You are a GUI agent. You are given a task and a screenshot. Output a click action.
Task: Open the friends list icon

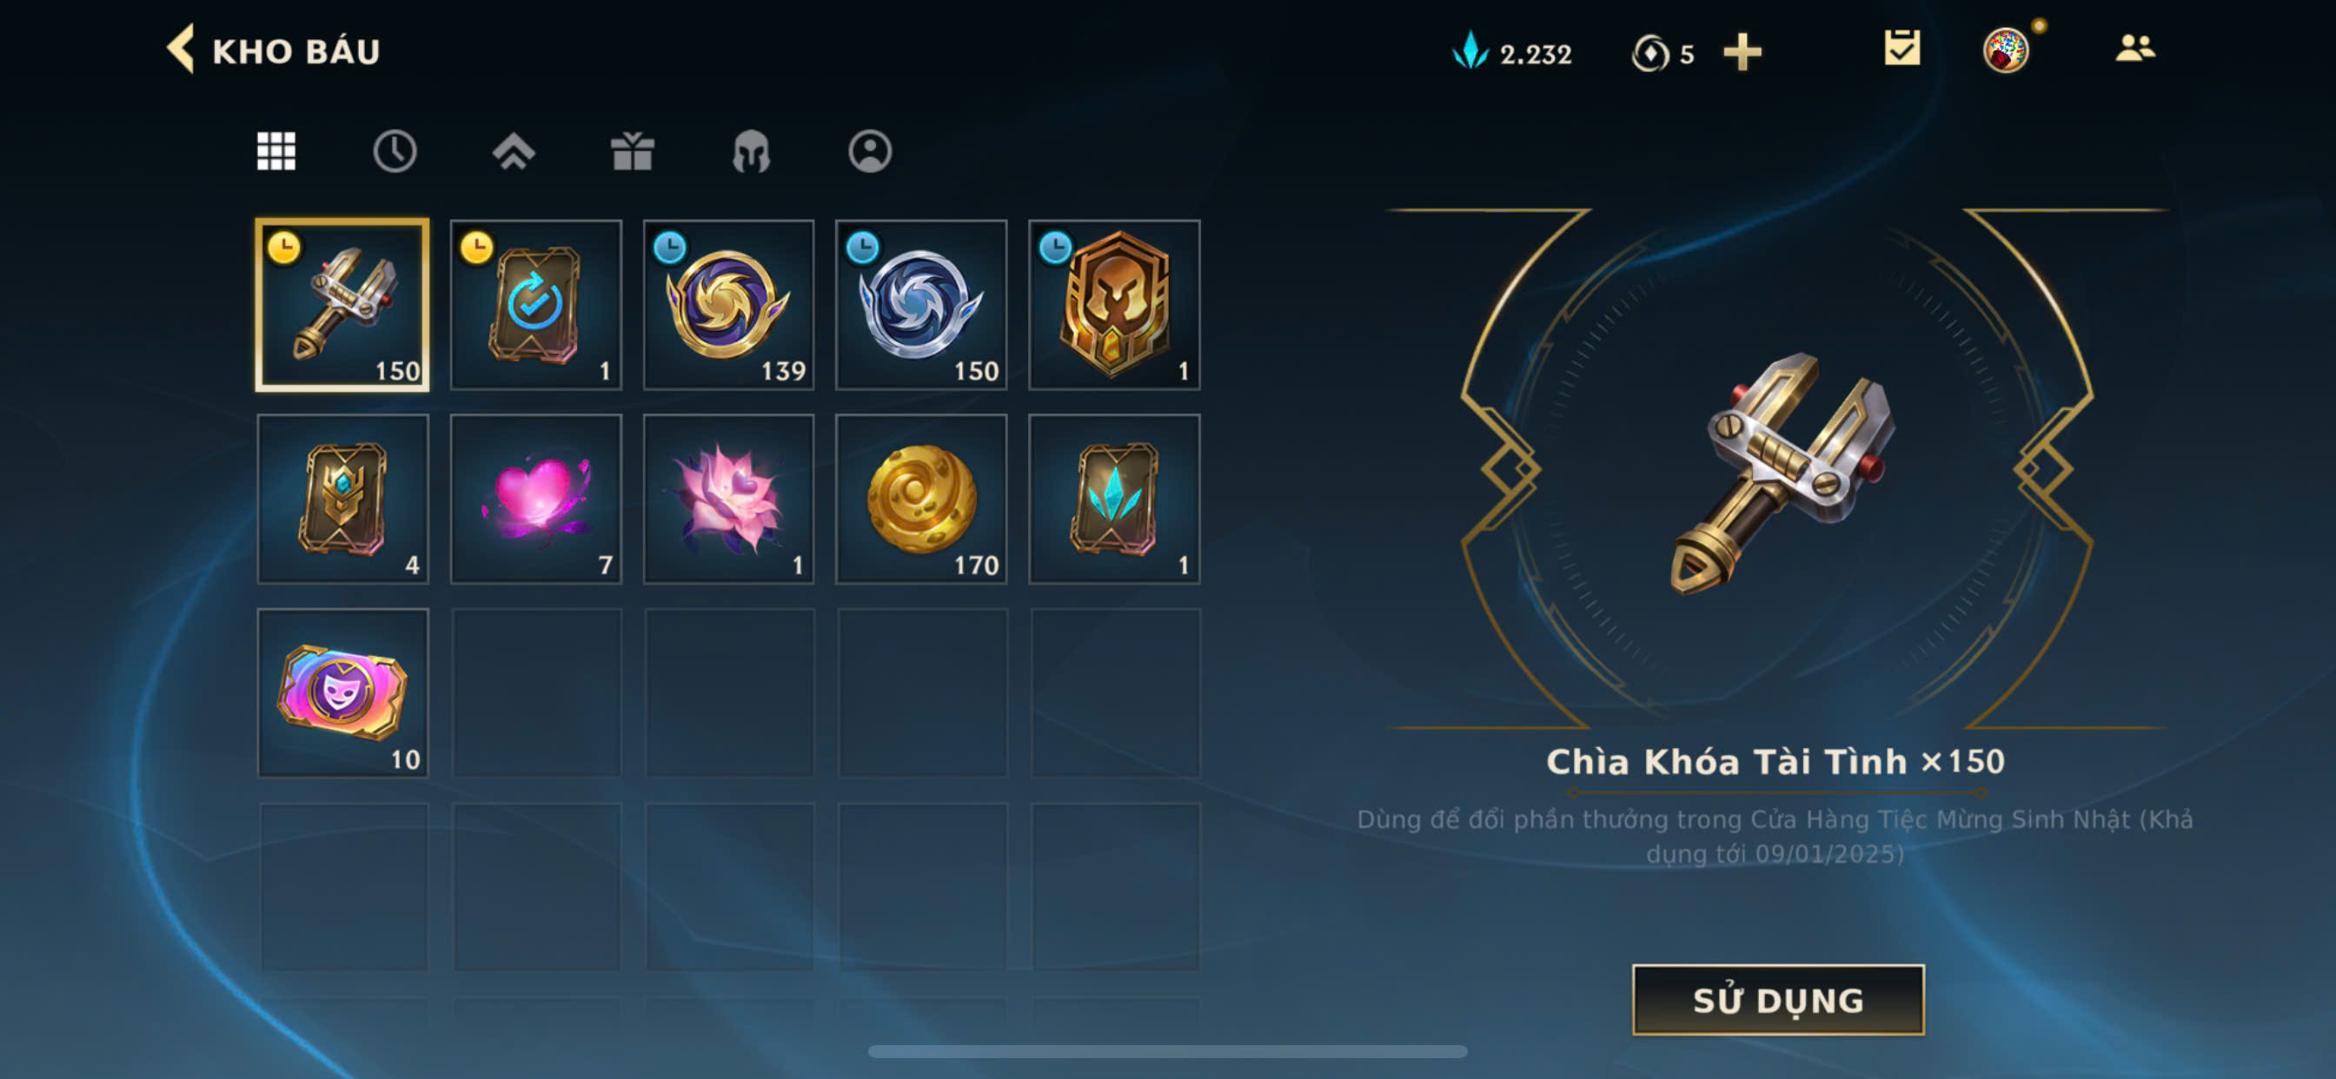click(x=2134, y=48)
